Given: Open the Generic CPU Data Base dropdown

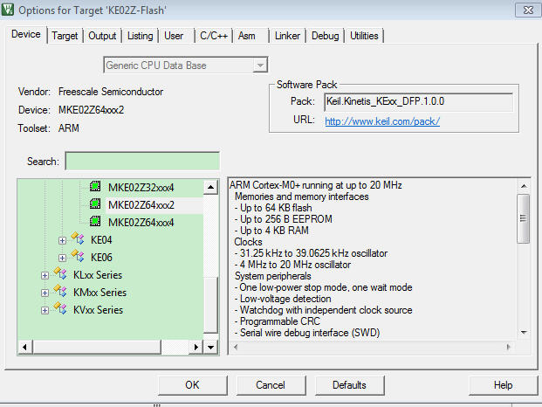Looking at the screenshot, I should [260, 65].
